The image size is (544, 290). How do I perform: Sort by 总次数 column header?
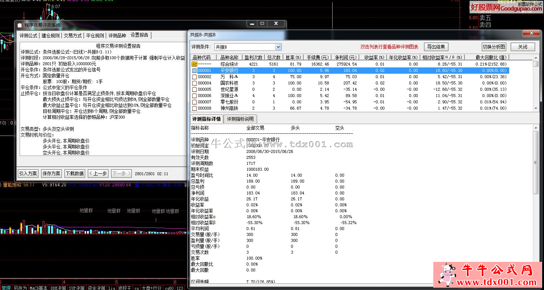click(x=274, y=57)
